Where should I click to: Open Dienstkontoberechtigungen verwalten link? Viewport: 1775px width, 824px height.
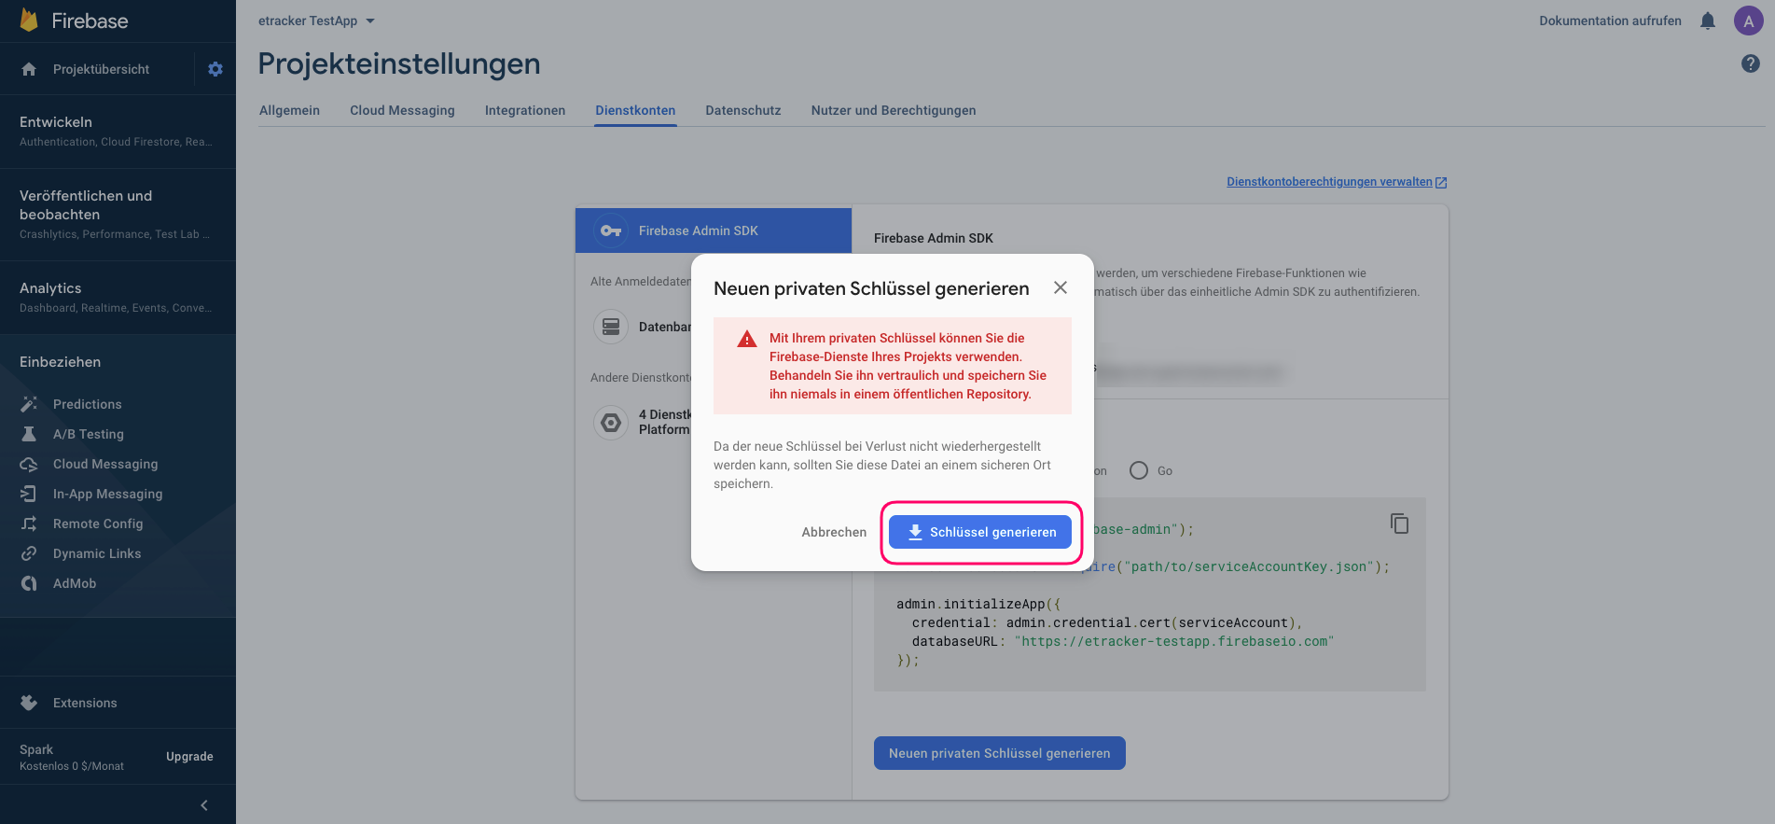[x=1337, y=182]
